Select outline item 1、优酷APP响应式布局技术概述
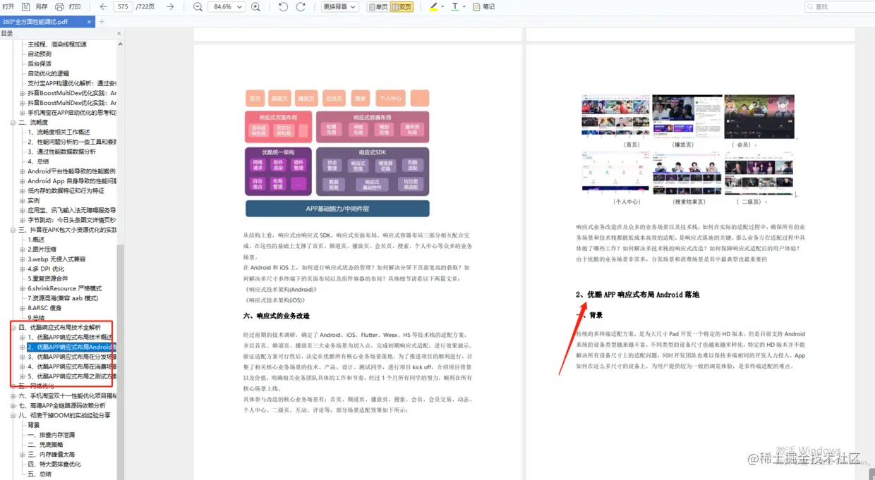The image size is (875, 480). 70,338
